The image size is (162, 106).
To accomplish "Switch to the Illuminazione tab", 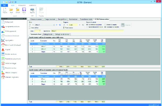I will 73,19.
